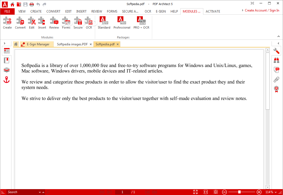Viewport: 283px width, 195px height.
Task: Open the paperclip attachments panel
Action: coord(276,79)
